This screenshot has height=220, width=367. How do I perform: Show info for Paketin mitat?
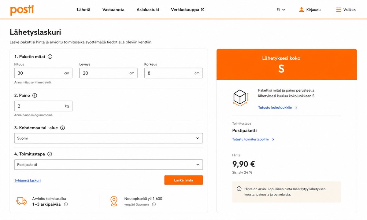pos(50,57)
